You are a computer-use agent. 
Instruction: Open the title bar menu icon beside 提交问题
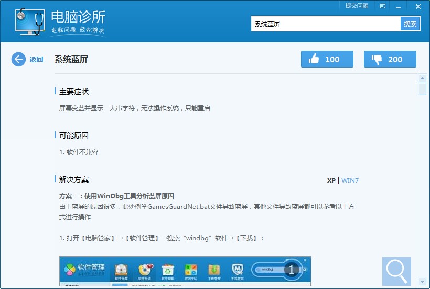(383, 6)
